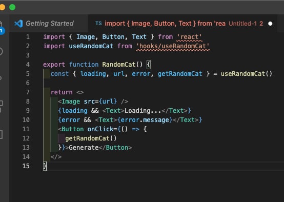Click the closing fragment tag on line 14
The width and height of the screenshot is (284, 202).
pyautogui.click(x=56, y=157)
